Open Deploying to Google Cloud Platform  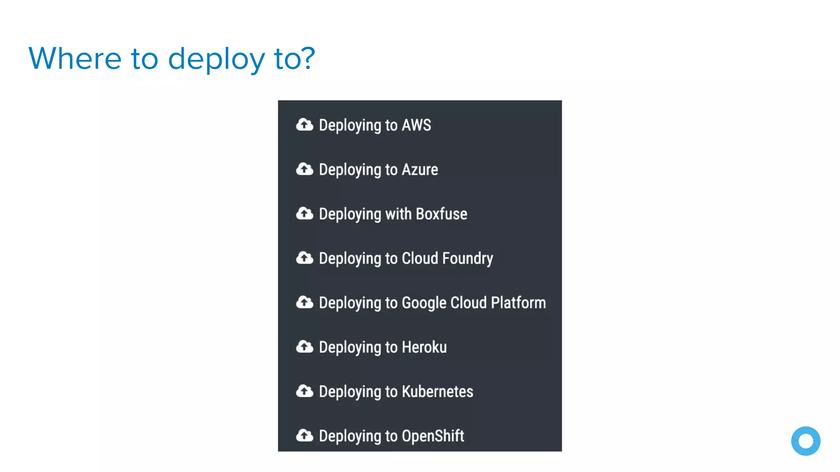pyautogui.click(x=432, y=303)
